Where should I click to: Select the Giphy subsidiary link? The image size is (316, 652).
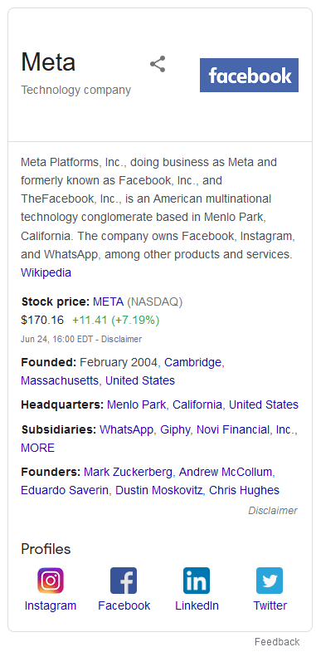175,429
